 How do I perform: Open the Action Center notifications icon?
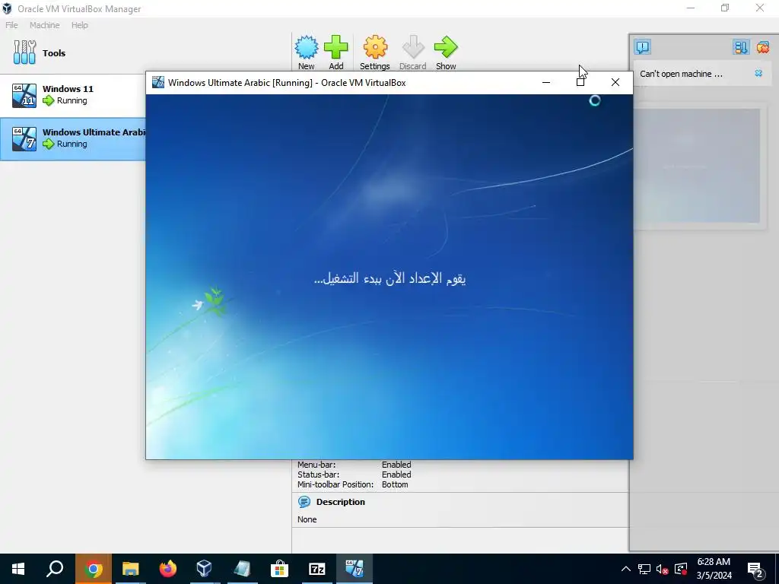coord(756,570)
